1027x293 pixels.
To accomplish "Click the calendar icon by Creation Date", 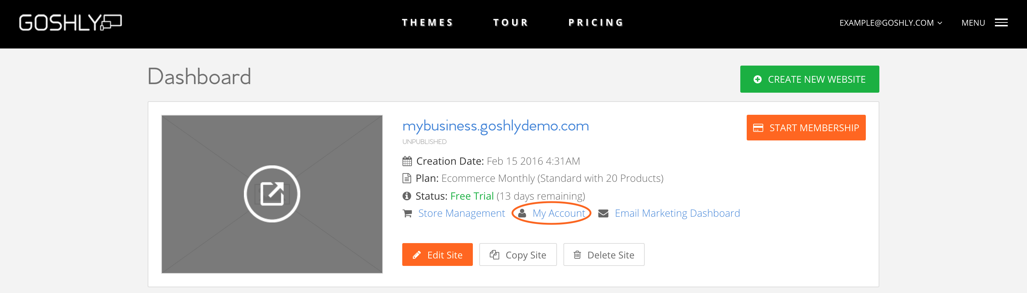I will pyautogui.click(x=407, y=161).
